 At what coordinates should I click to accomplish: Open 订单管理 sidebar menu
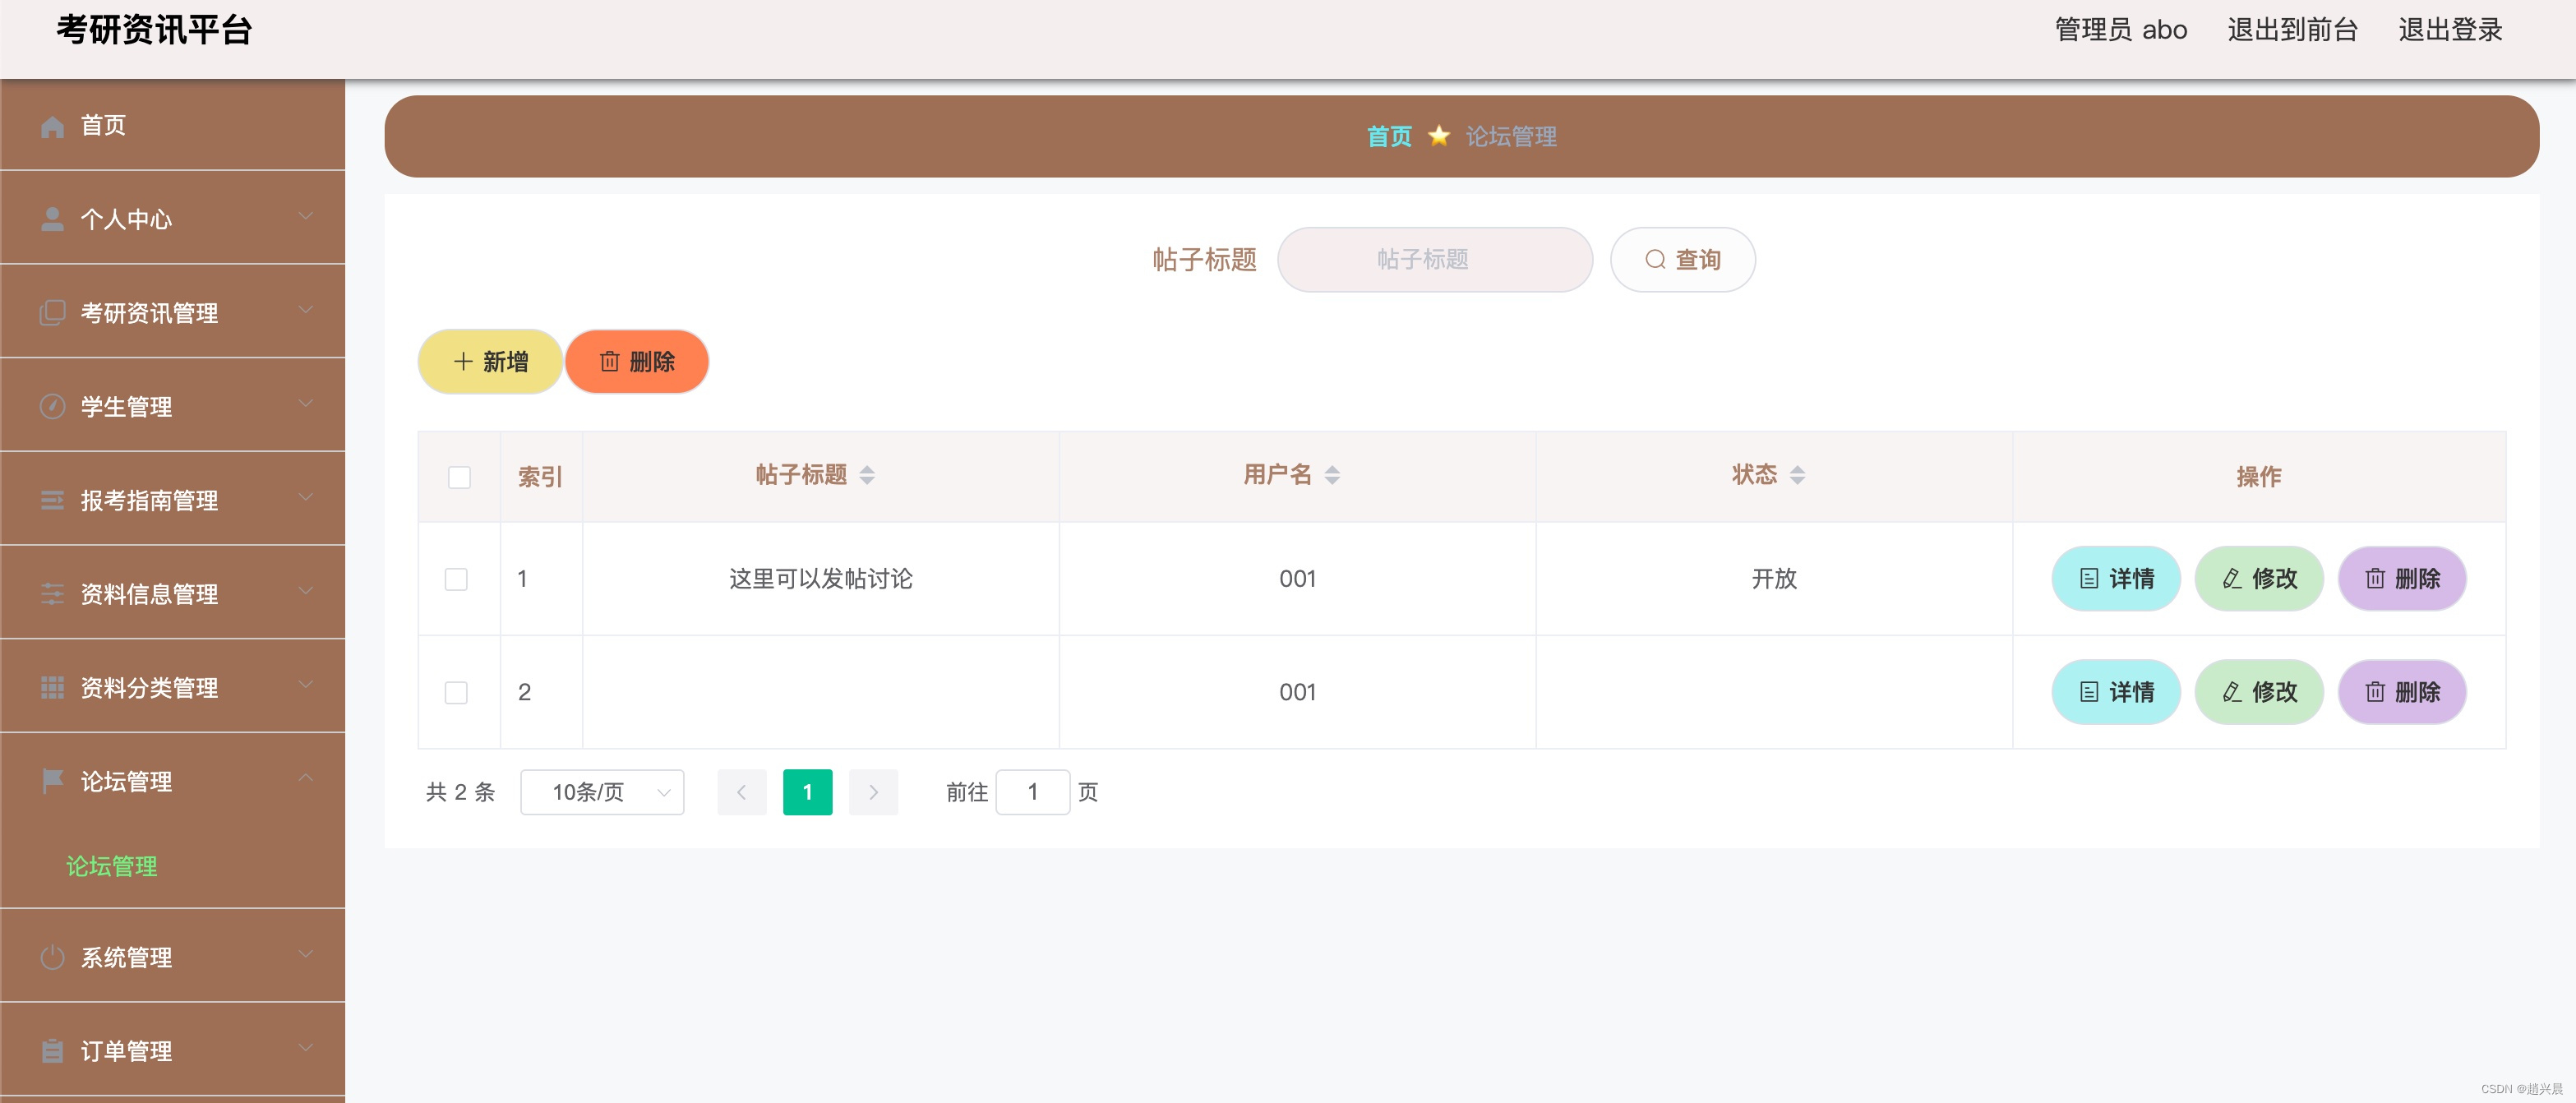click(x=172, y=1051)
